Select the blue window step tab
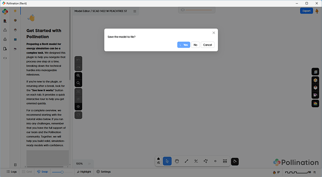The height and width of the screenshot is (177, 322). coord(15,39)
